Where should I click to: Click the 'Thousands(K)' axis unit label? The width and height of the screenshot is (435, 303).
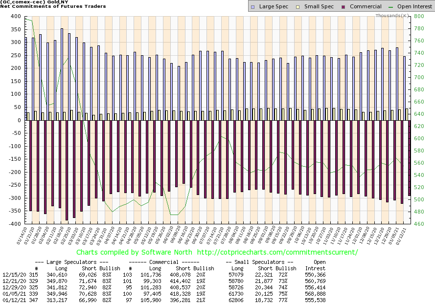[392, 16]
